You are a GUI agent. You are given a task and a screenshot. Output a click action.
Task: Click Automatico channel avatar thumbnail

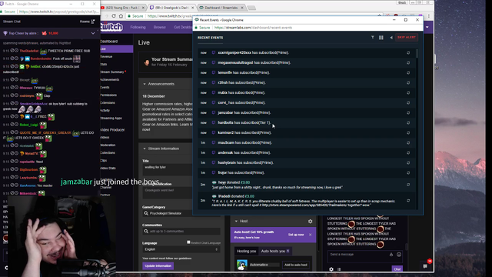pos(242,265)
